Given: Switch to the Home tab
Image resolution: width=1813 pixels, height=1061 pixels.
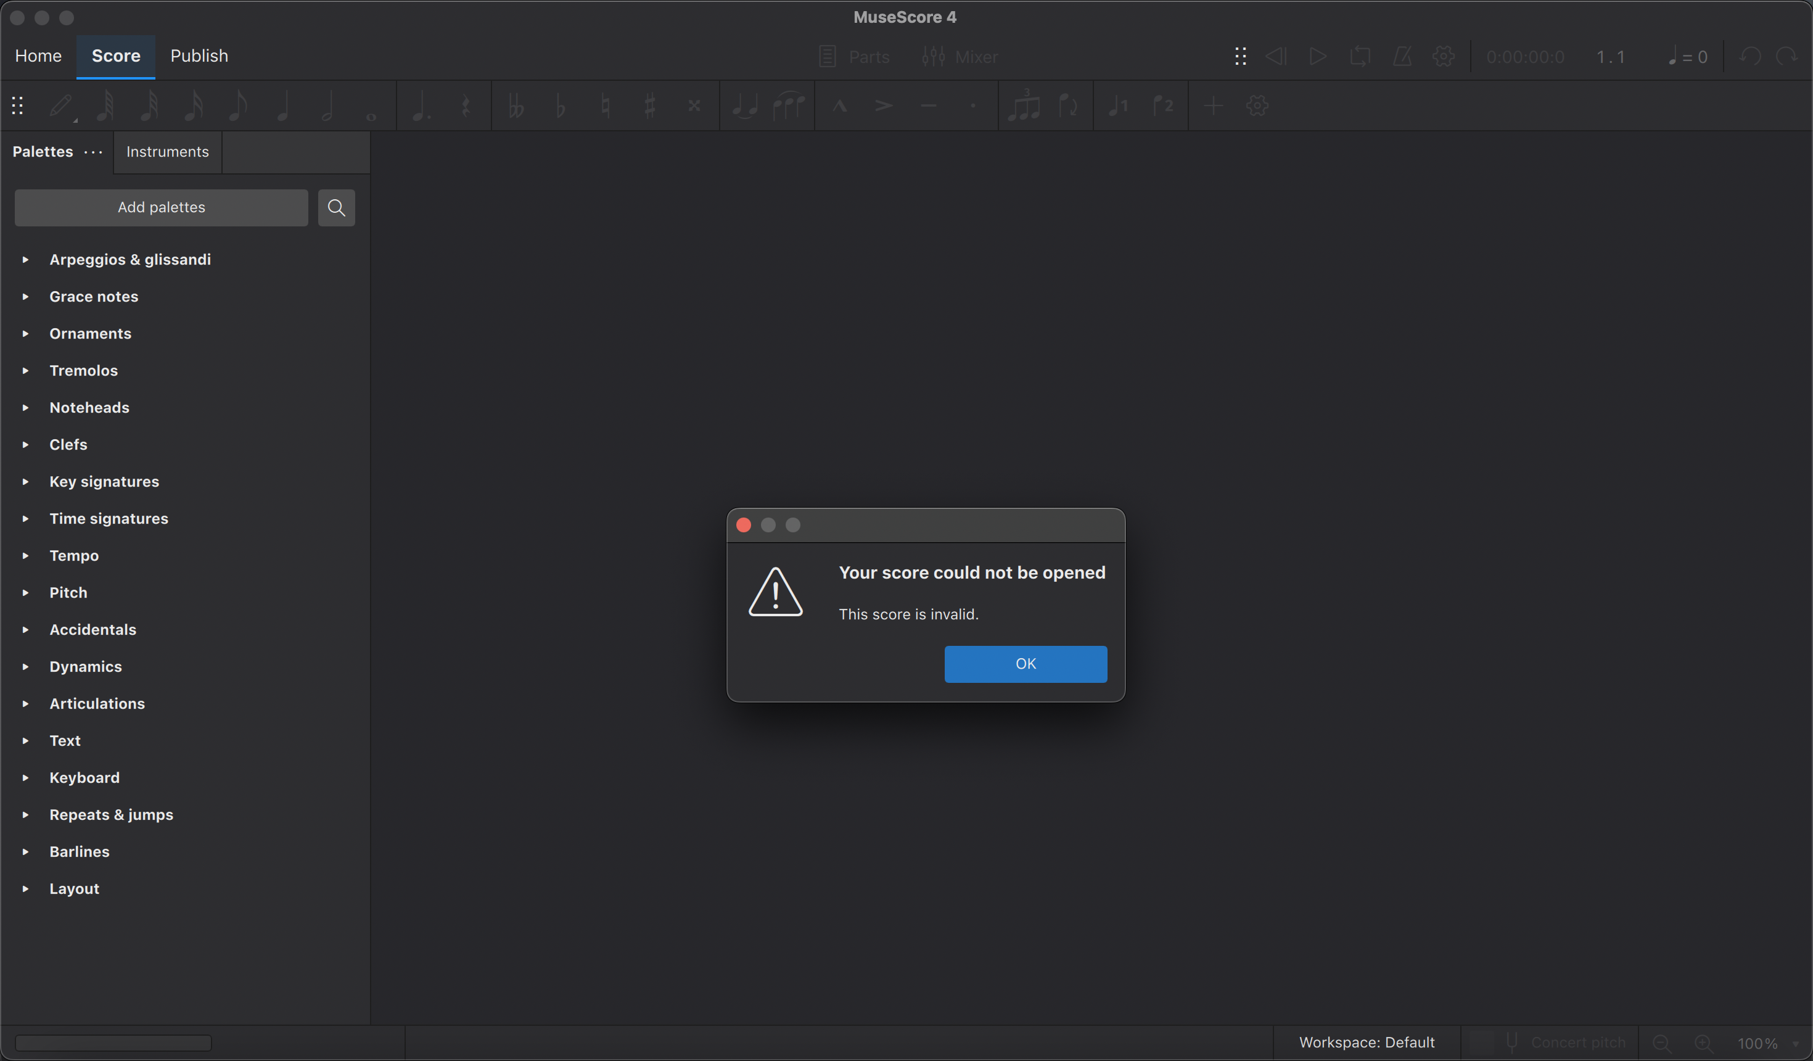Looking at the screenshot, I should click(x=38, y=56).
